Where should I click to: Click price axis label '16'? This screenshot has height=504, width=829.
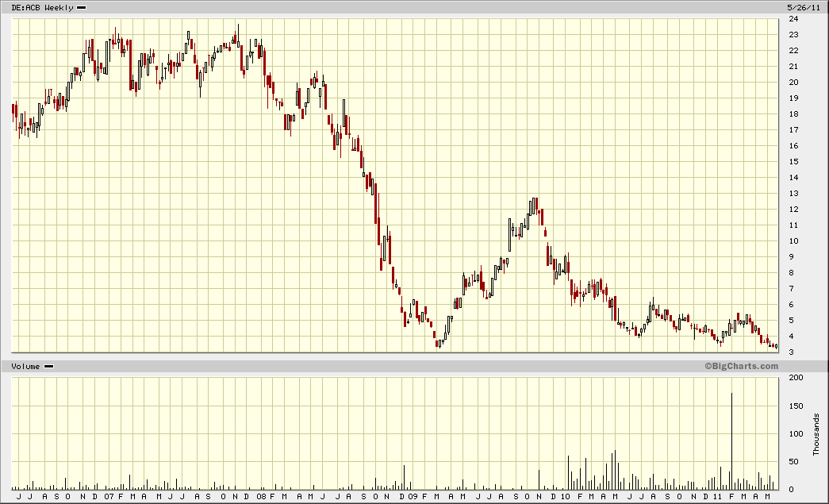[793, 145]
